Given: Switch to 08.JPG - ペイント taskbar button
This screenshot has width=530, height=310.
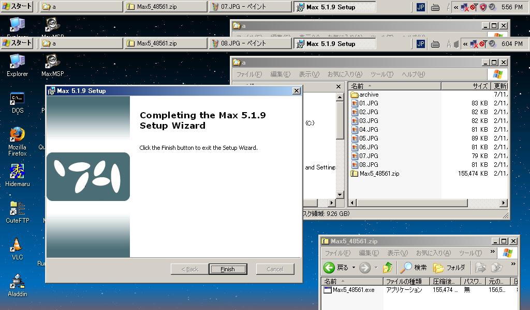Looking at the screenshot, I should (x=250, y=43).
